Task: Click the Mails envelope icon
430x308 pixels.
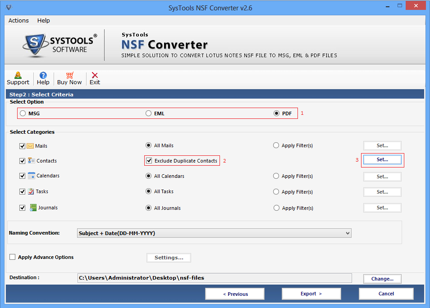Action: (30, 146)
